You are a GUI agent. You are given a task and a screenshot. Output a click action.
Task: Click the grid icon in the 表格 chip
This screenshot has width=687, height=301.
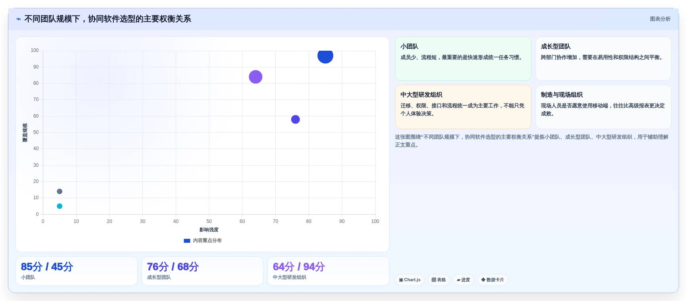pyautogui.click(x=434, y=280)
